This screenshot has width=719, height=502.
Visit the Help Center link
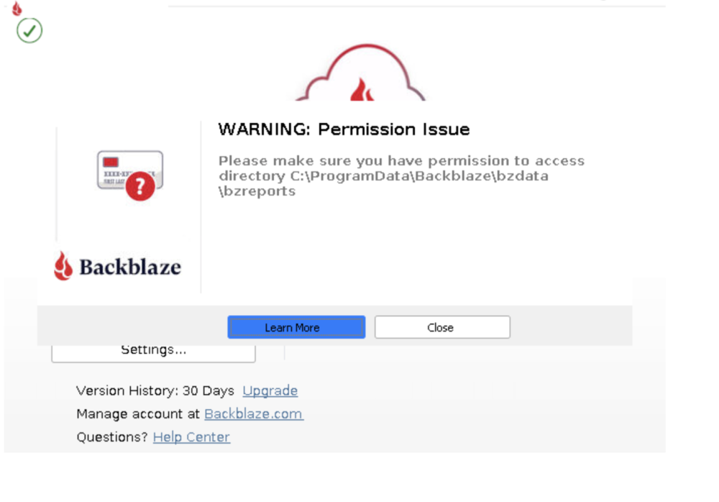191,437
